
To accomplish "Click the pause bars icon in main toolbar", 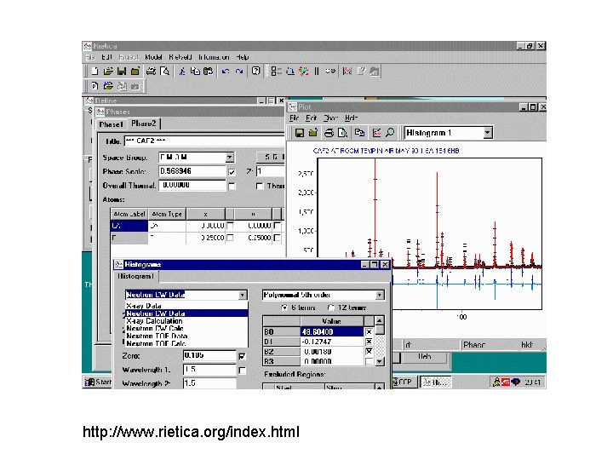I will pos(317,72).
